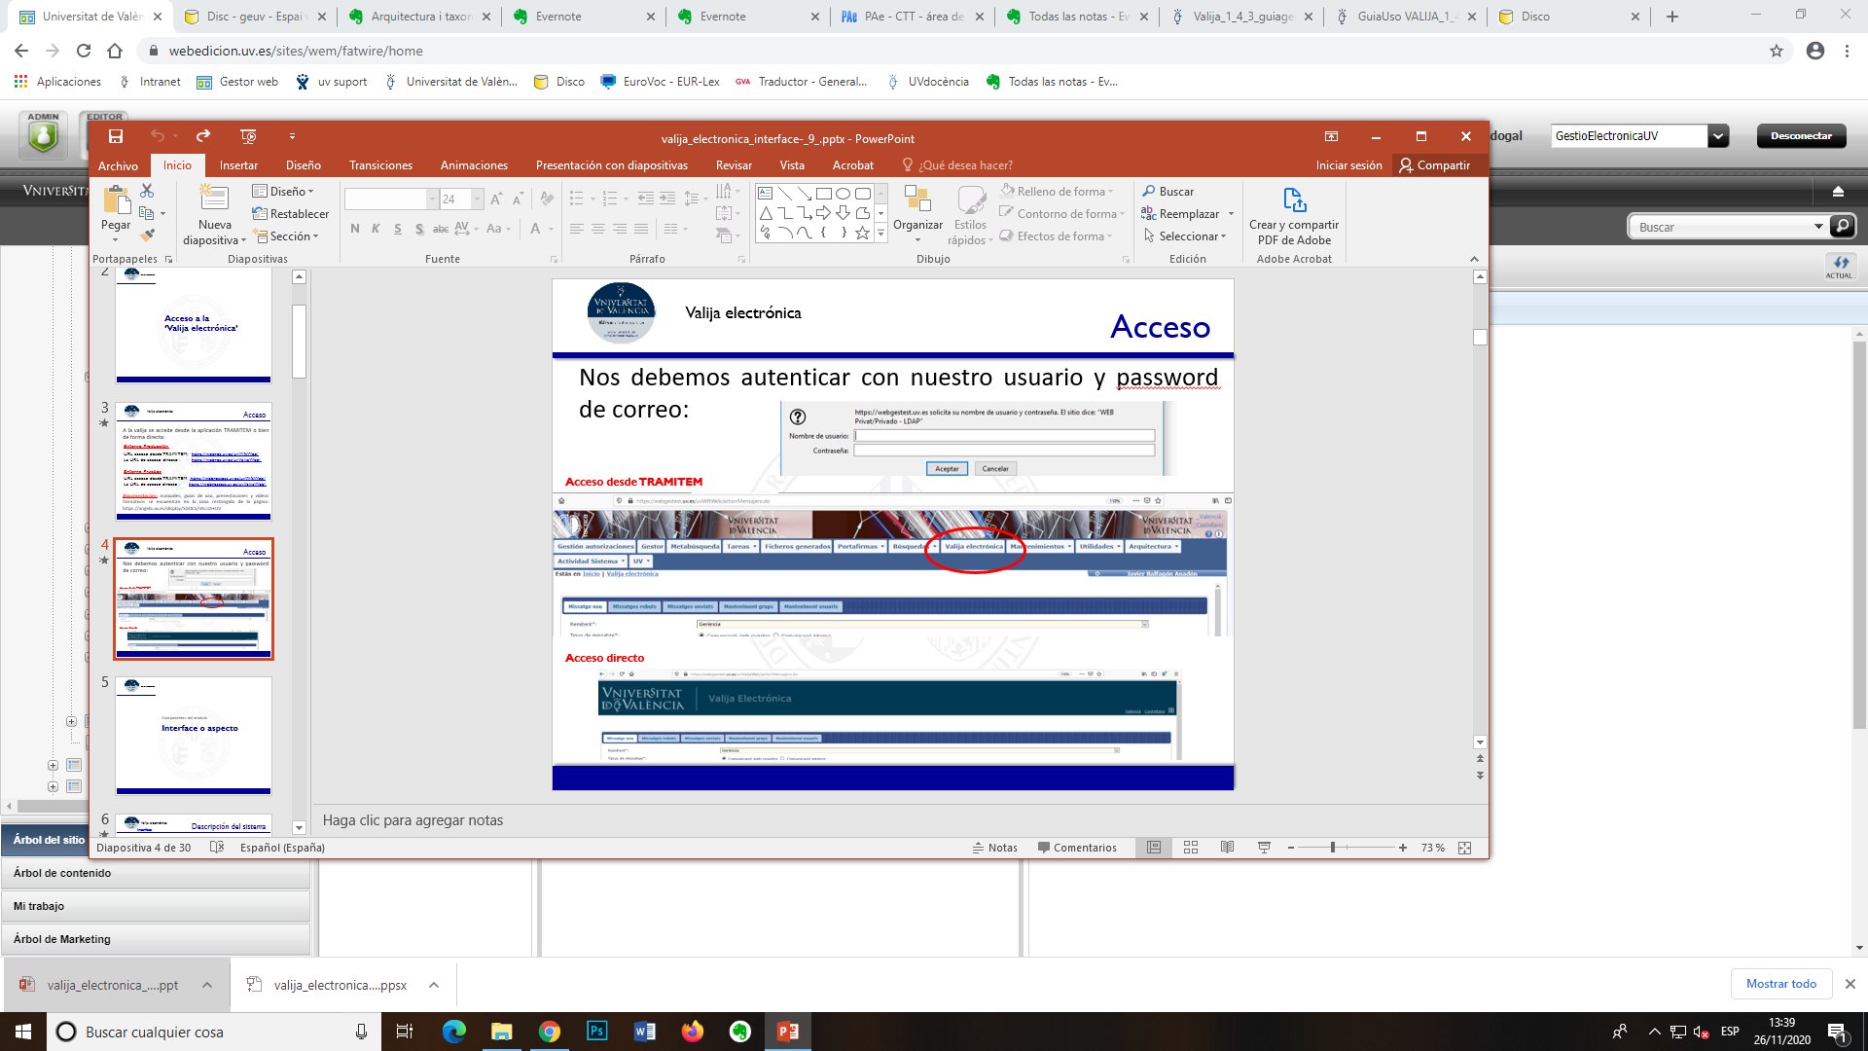Image resolution: width=1868 pixels, height=1051 pixels.
Task: Click the Copy icon in Portapapeles
Action: click(x=147, y=213)
